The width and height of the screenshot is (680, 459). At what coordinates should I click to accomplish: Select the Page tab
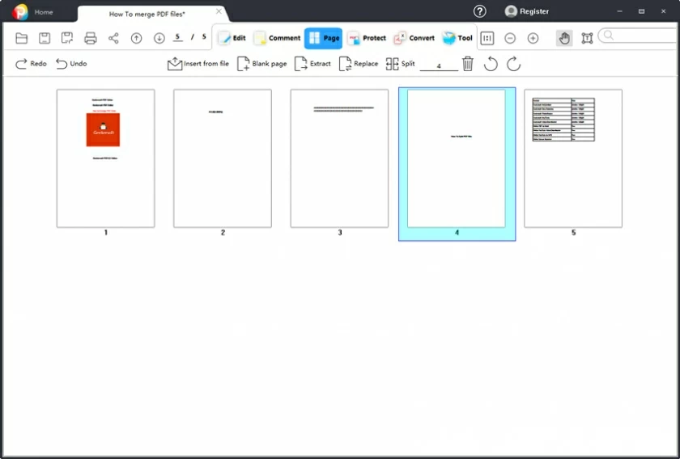click(324, 38)
